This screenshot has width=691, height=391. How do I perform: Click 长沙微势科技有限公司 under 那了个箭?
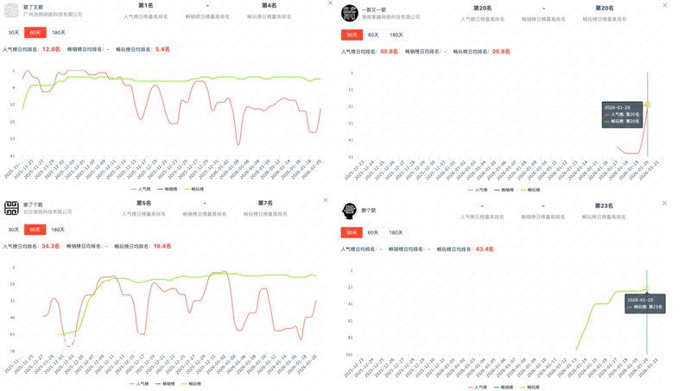[x=48, y=212]
